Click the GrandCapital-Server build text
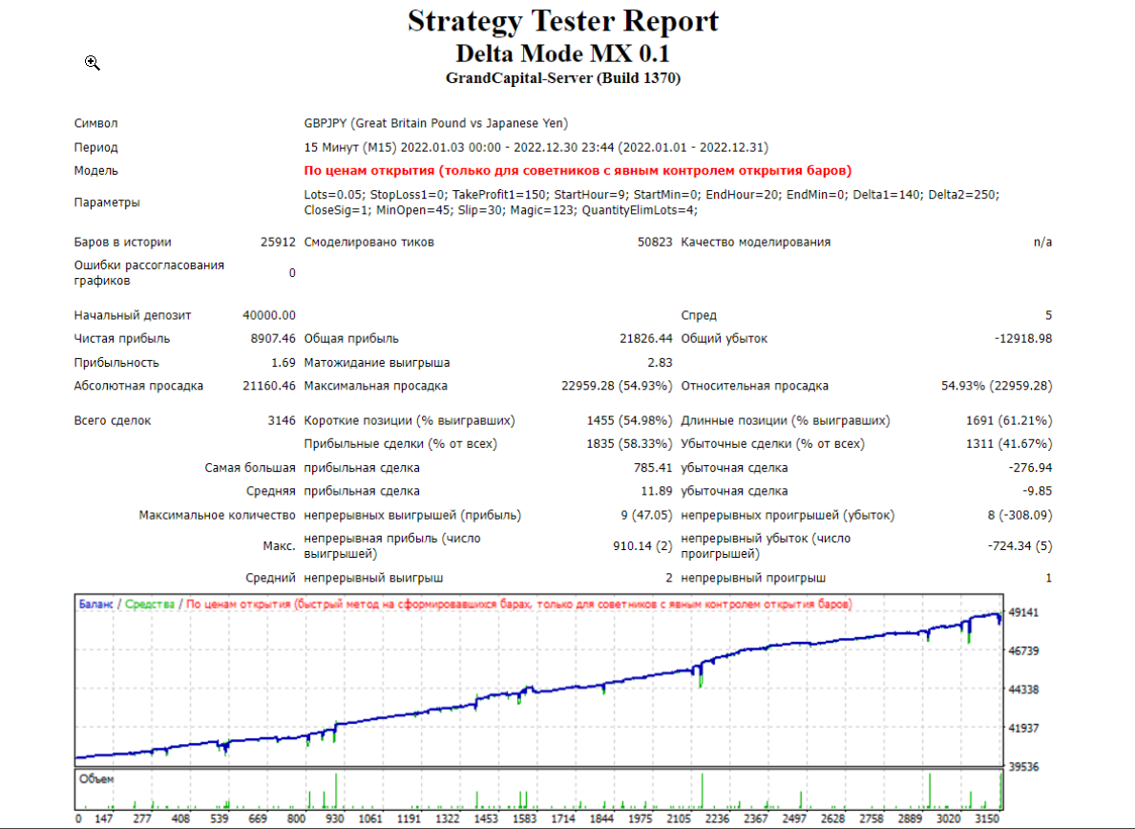 [563, 78]
